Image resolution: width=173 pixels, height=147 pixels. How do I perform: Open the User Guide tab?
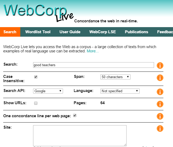coord(70,32)
